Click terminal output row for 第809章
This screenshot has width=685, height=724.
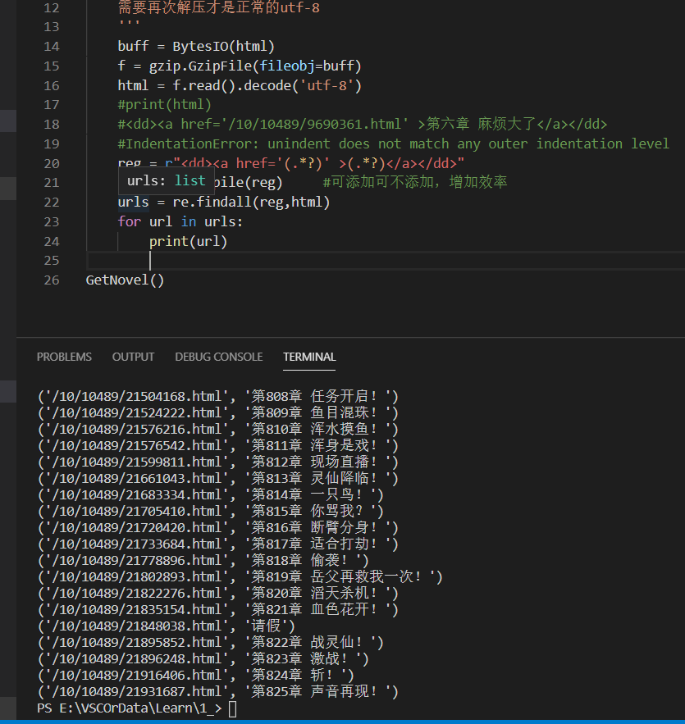218,412
